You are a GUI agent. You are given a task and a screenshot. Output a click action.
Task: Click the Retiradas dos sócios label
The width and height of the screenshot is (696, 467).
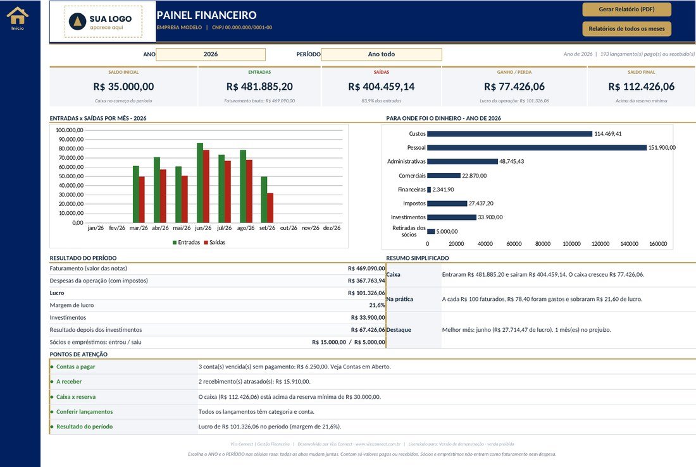click(x=409, y=231)
